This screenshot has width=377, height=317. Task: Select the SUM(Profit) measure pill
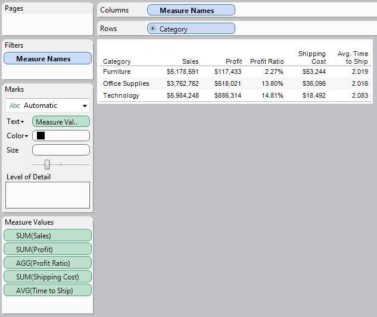point(48,249)
